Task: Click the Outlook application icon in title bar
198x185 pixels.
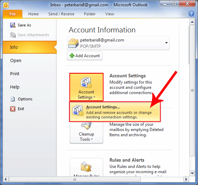Action: click(6, 5)
